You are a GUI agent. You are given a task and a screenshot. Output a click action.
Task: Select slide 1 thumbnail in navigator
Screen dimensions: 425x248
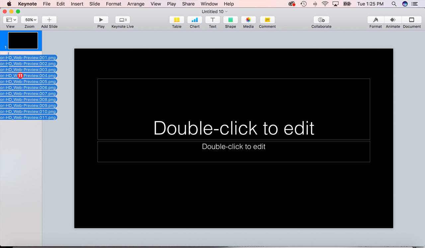(x=23, y=41)
